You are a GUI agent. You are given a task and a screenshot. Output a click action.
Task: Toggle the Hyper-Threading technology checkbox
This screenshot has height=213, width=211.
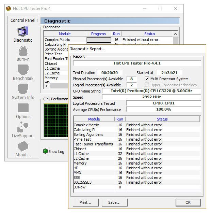click(147, 85)
